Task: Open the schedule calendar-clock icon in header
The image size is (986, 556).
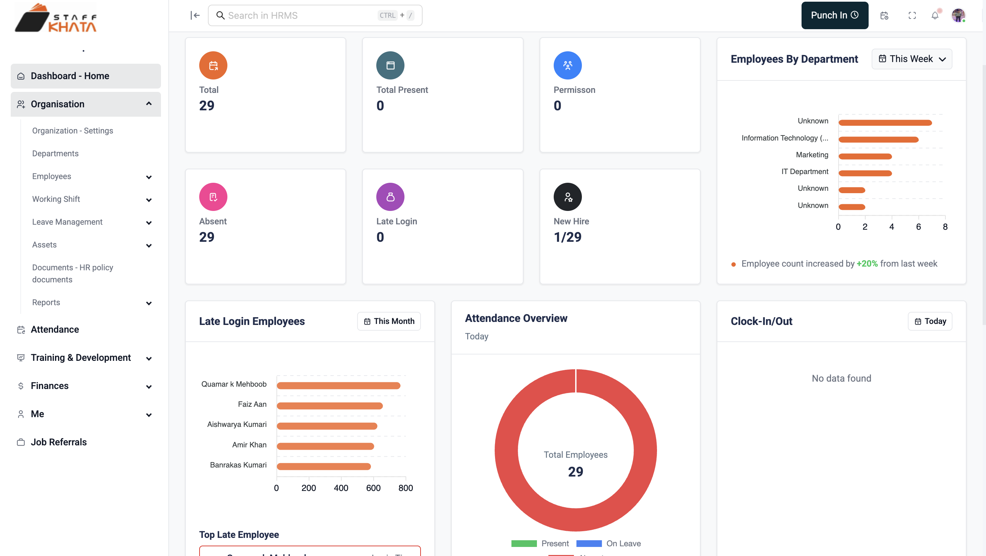Action: click(x=884, y=15)
